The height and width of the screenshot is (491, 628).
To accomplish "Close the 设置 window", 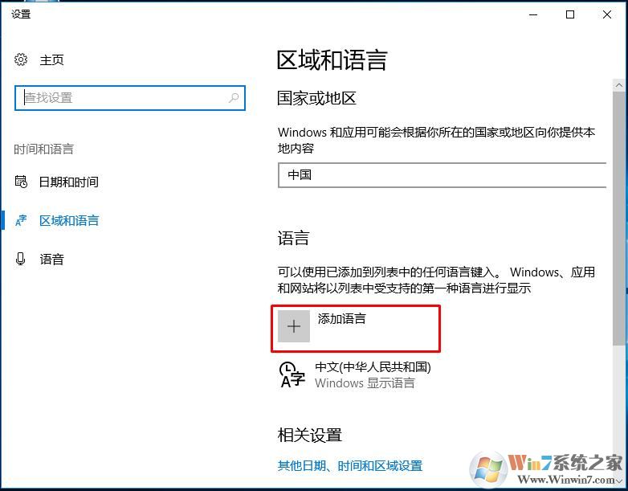I will click(607, 14).
